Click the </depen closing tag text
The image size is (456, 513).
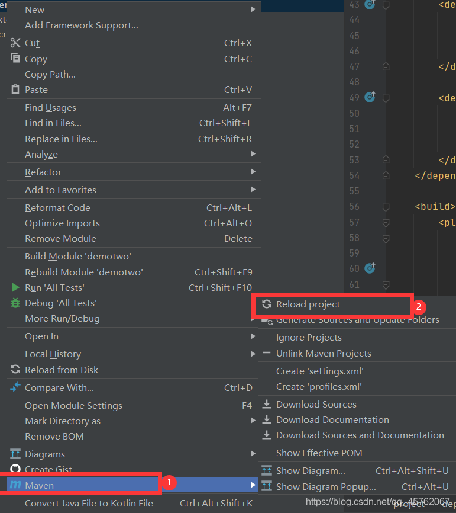[435, 176]
